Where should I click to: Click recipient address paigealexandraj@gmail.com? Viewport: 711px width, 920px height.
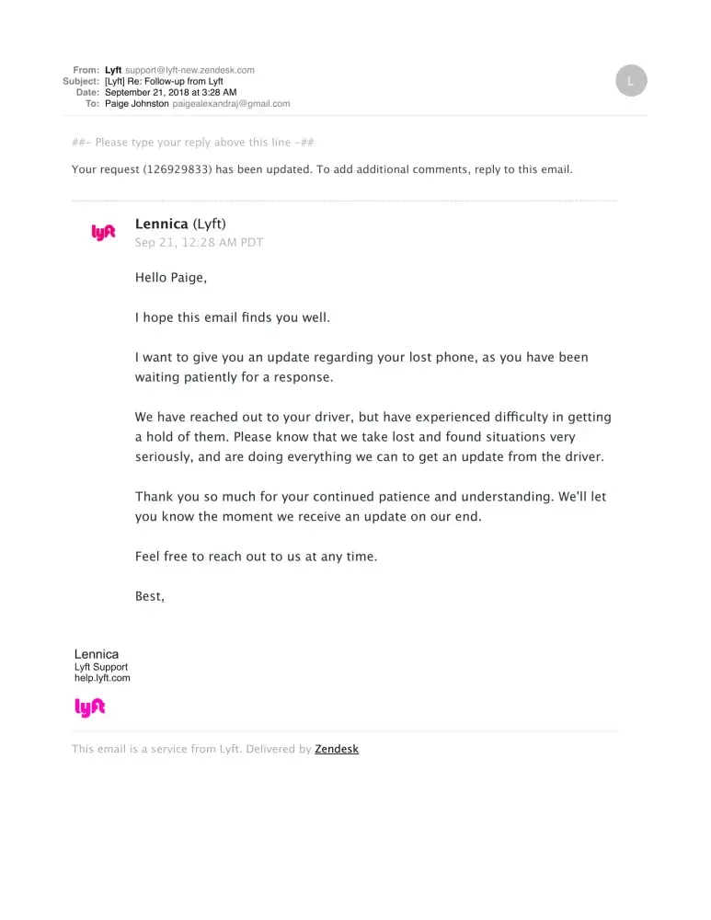click(231, 104)
